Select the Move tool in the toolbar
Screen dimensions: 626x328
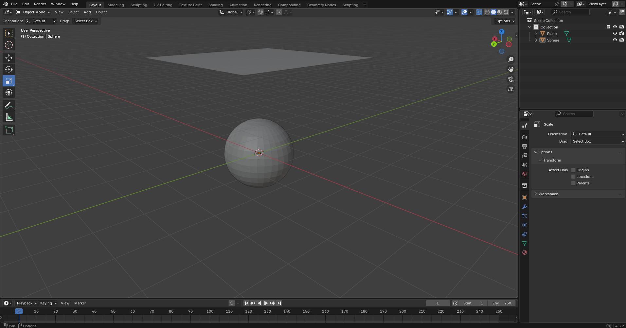point(9,58)
